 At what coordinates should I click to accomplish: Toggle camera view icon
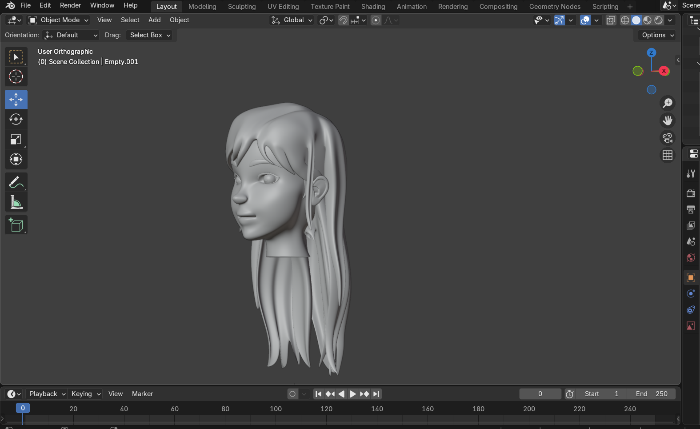pyautogui.click(x=667, y=138)
